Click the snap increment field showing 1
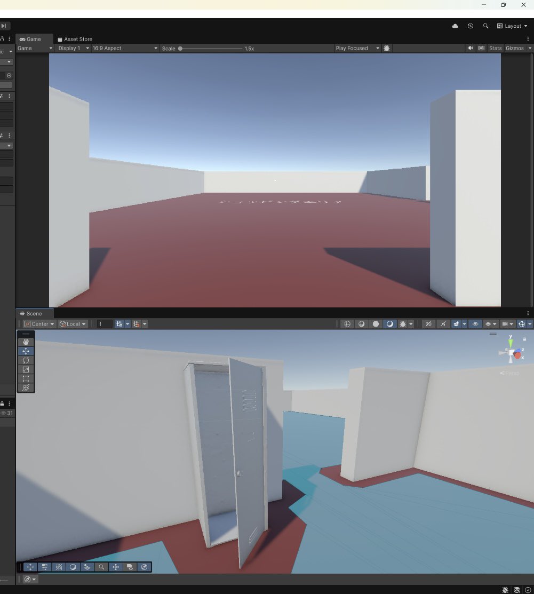 click(105, 324)
